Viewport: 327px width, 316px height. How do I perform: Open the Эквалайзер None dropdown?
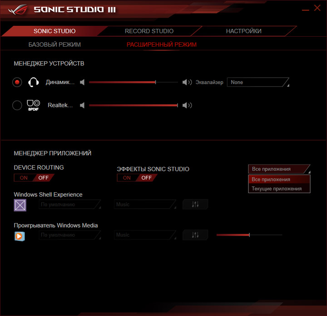pos(258,82)
